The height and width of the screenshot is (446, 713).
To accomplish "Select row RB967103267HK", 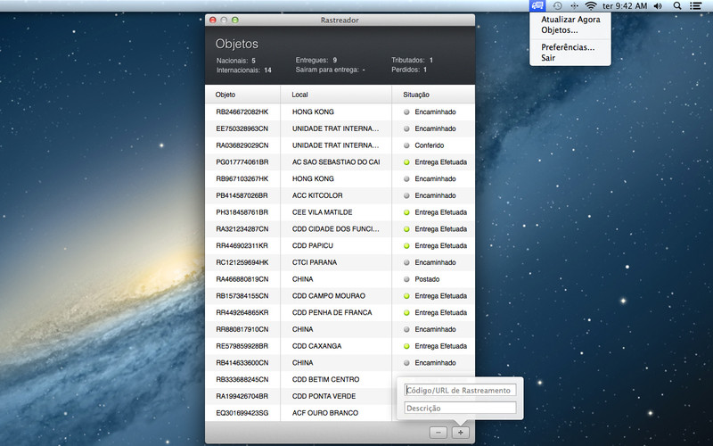I will pyautogui.click(x=340, y=179).
